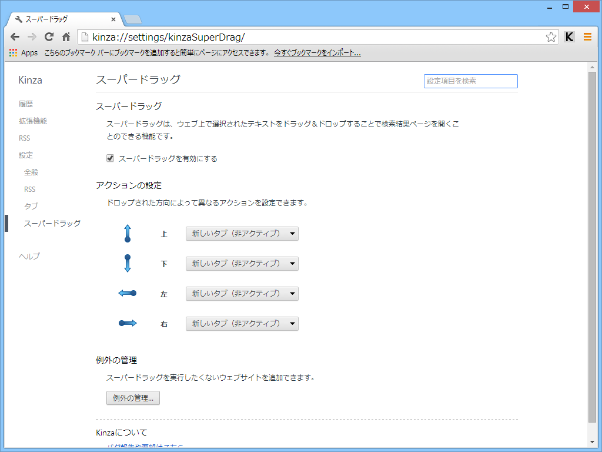Open the home page icon

66,36
